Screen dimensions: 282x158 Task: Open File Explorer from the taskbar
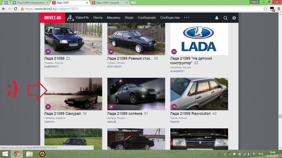[29, 154]
